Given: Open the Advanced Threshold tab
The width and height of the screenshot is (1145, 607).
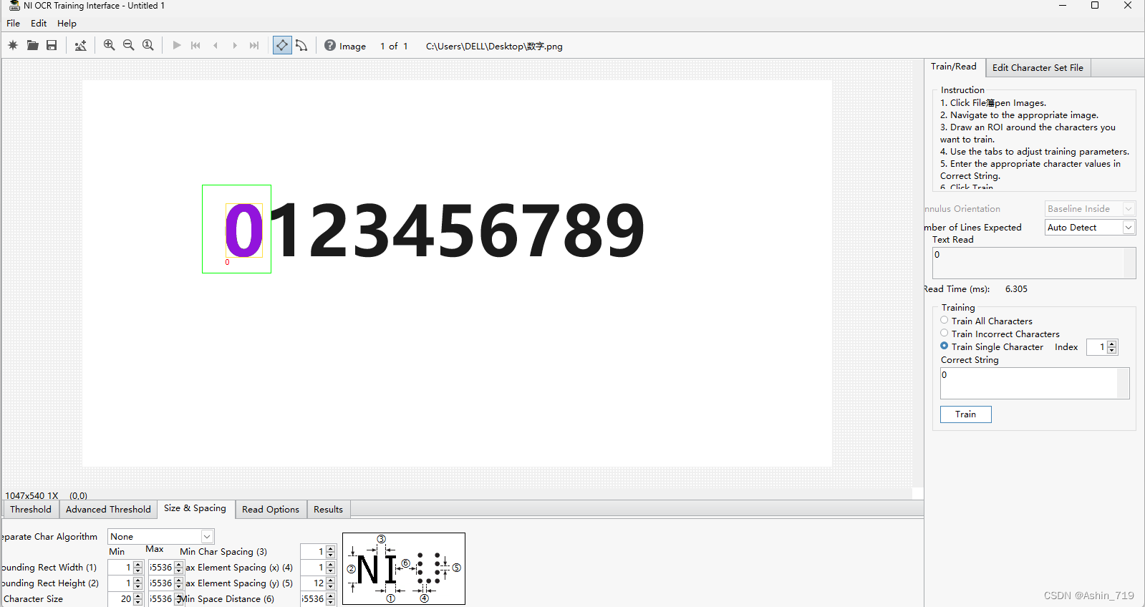Looking at the screenshot, I should tap(108, 509).
